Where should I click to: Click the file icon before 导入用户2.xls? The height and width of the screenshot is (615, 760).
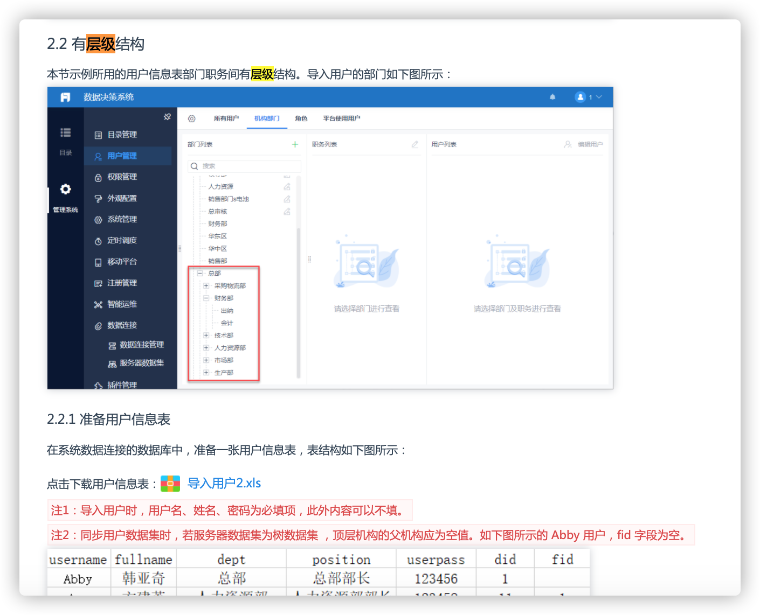[170, 484]
